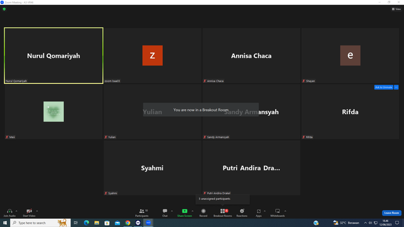Open the weather widget showing 32°C Berawan
404x227 pixels.
[x=346, y=223]
